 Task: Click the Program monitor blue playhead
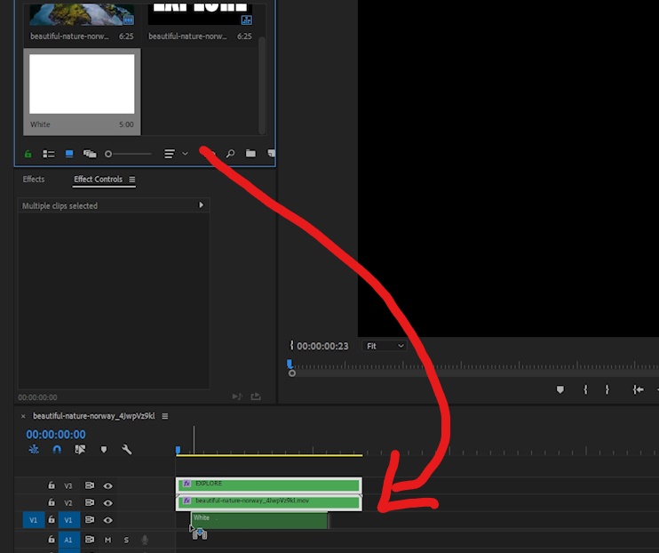(x=290, y=364)
